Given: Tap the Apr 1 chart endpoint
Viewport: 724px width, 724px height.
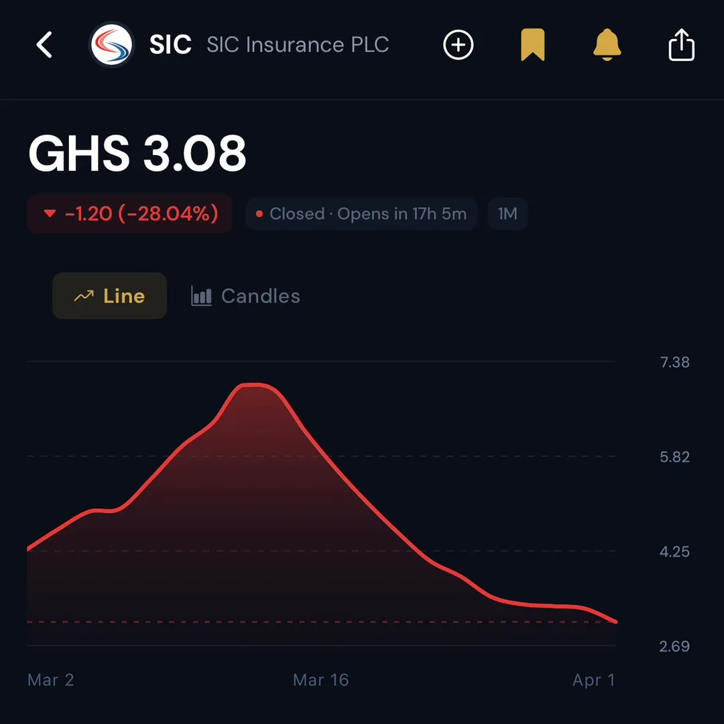Looking at the screenshot, I should (x=616, y=622).
